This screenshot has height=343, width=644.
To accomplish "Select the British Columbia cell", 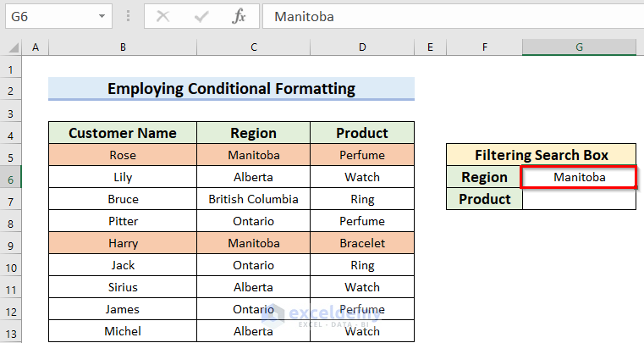I will tap(253, 199).
